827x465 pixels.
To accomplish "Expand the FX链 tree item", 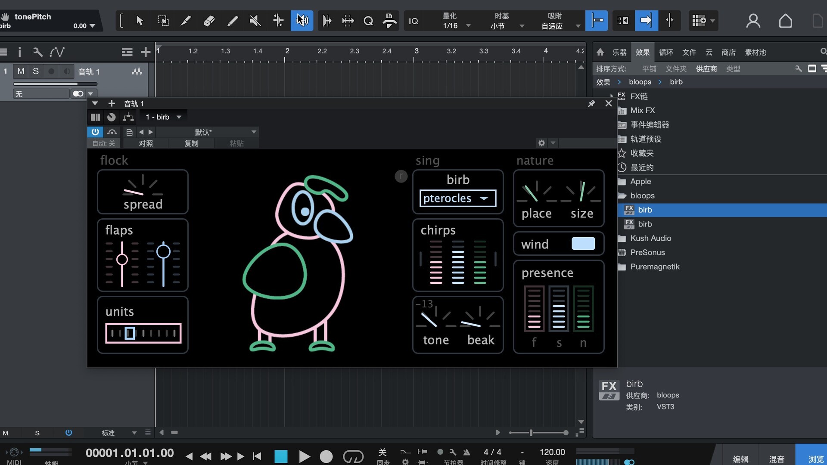I will click(612, 96).
